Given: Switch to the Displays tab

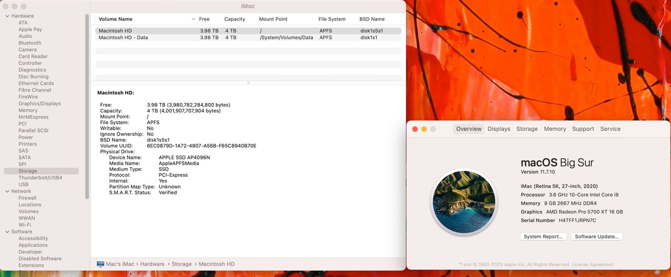Looking at the screenshot, I should point(499,129).
